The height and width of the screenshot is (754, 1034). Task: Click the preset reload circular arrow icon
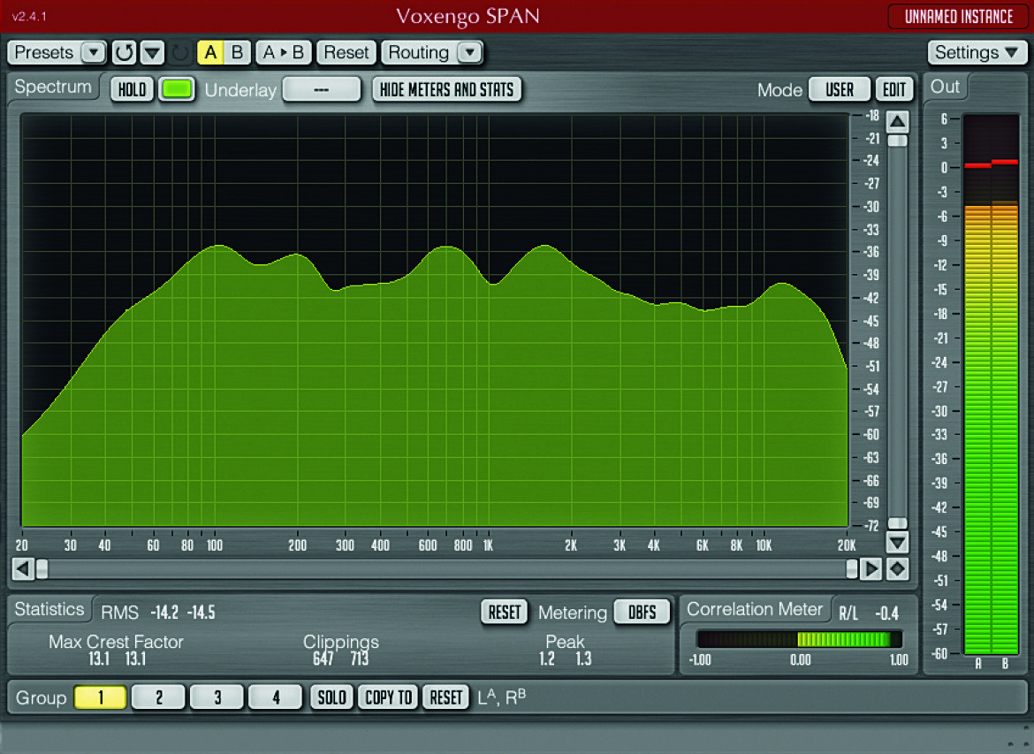[124, 52]
